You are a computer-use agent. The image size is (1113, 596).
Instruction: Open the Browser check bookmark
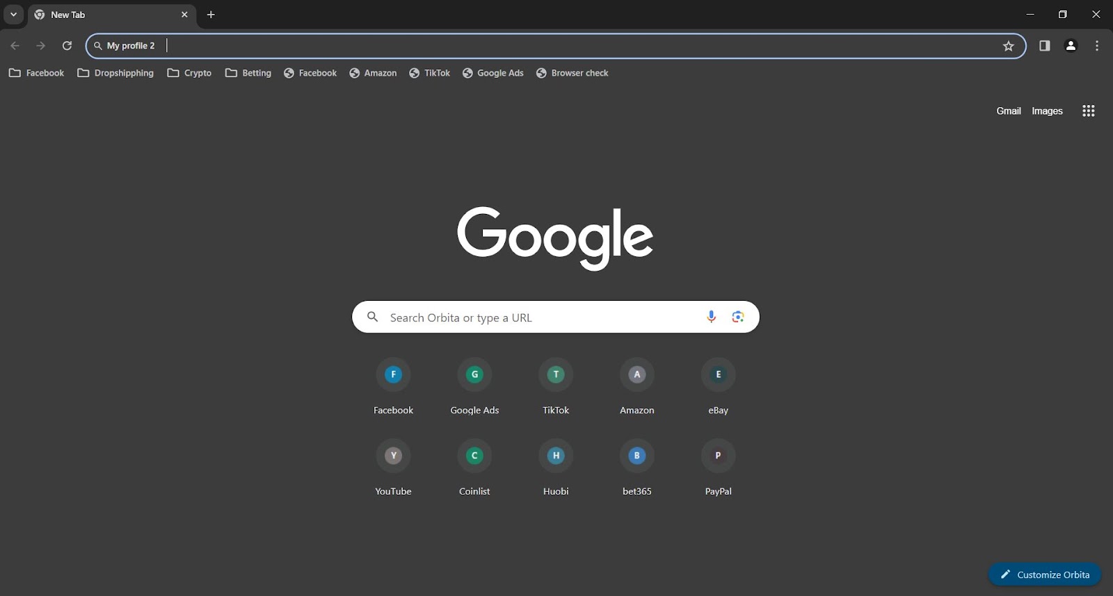tap(572, 73)
